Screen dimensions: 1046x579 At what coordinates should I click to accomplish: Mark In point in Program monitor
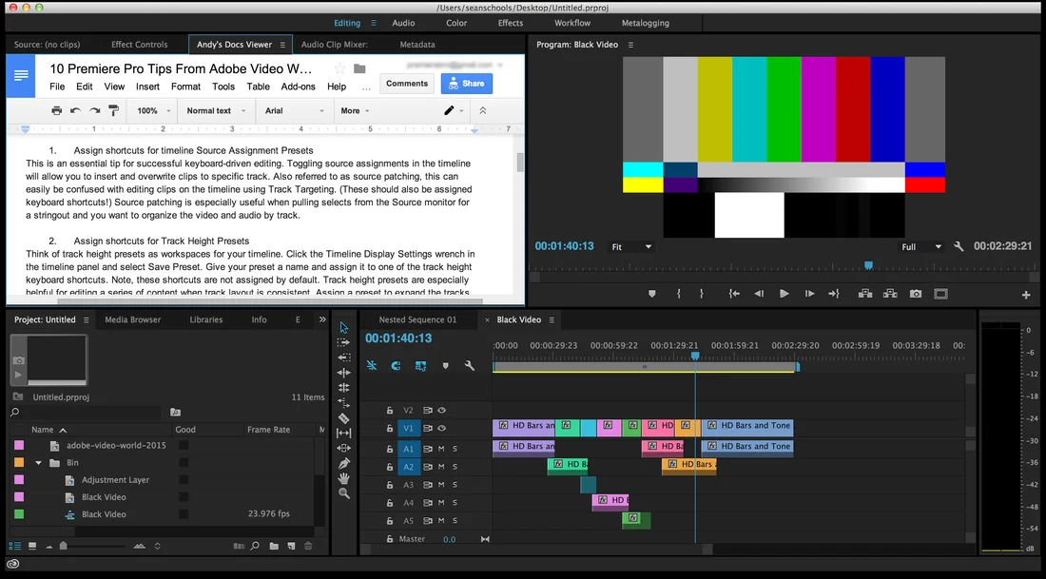[678, 294]
